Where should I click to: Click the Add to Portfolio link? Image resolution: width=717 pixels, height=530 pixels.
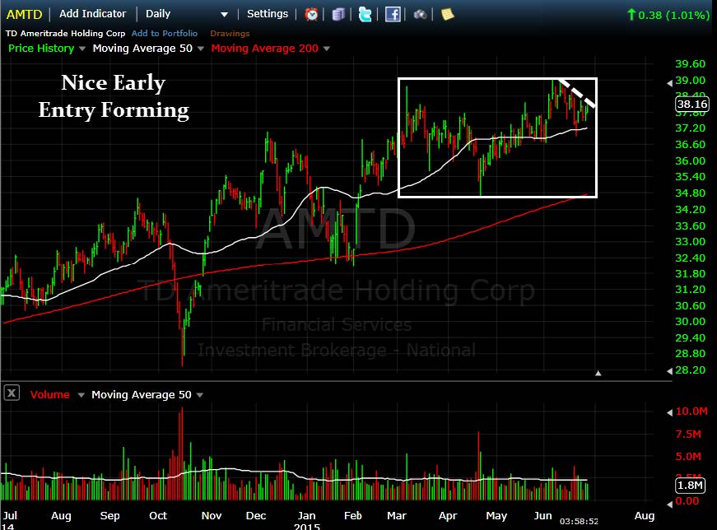165,34
